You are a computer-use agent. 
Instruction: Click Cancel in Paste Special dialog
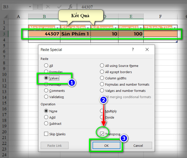[138, 146]
